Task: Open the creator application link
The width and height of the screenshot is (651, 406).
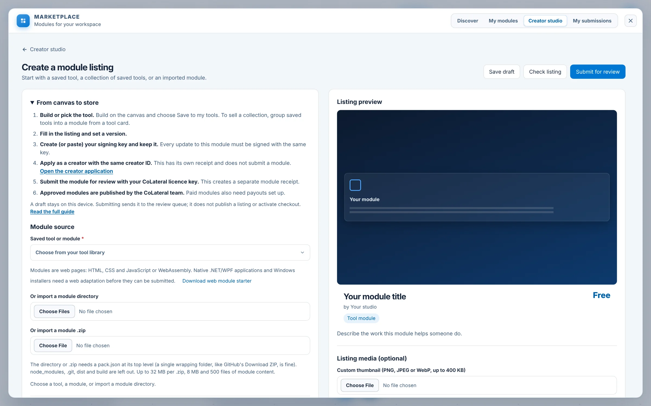Action: click(x=76, y=171)
